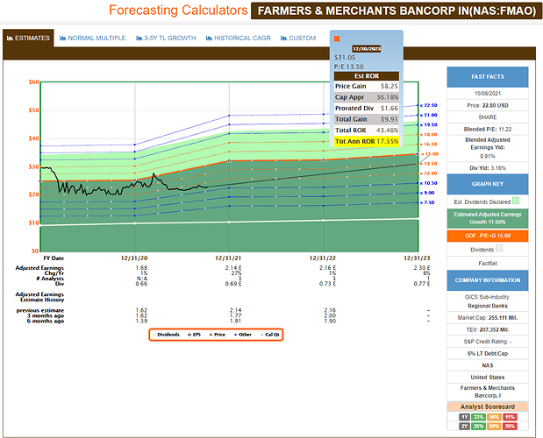Viewport: 543px width, 438px height.
Task: Click the Blended P/E 11.22 entry
Action: click(x=488, y=130)
